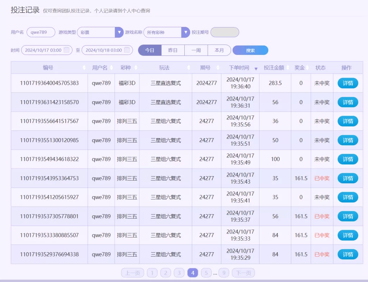
Task: Click order time 2024/10/17 19:35:49
Action: click(240, 159)
